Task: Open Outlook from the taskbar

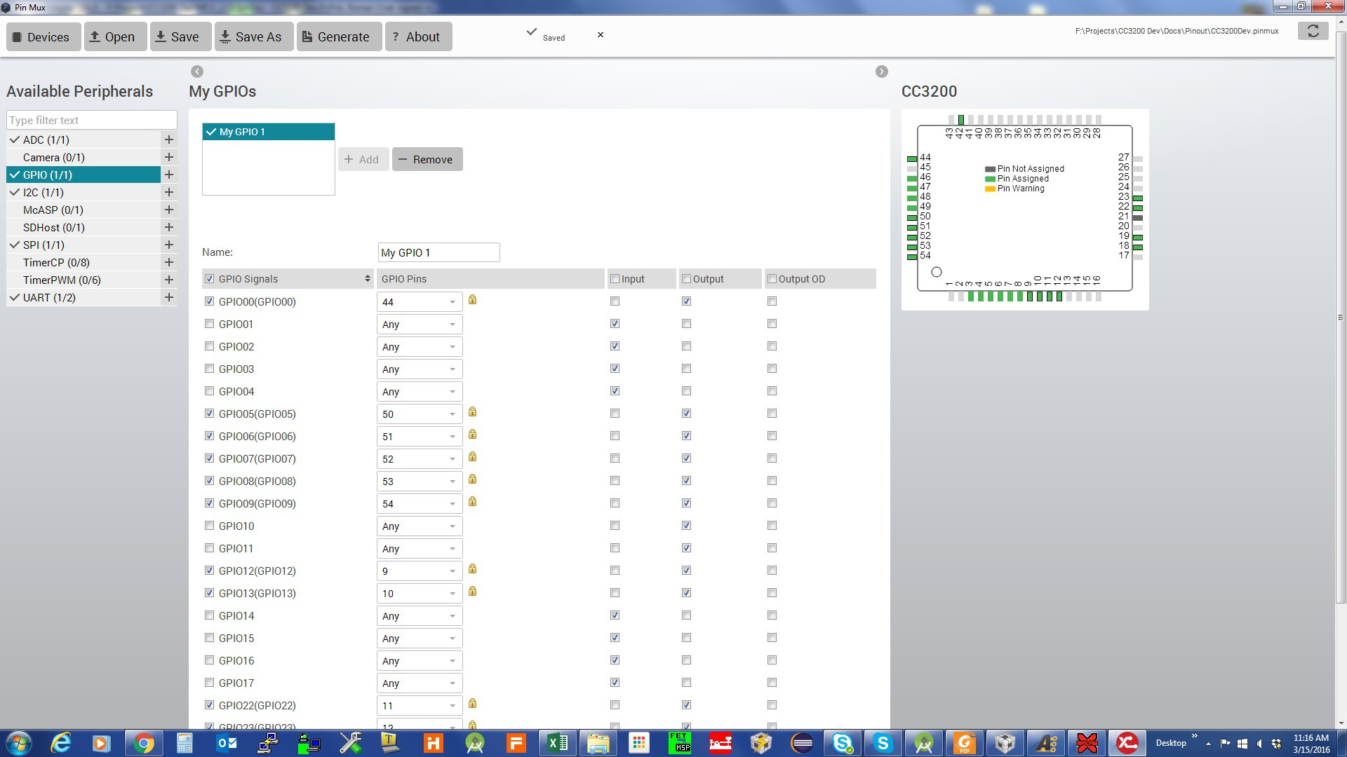Action: tap(227, 743)
